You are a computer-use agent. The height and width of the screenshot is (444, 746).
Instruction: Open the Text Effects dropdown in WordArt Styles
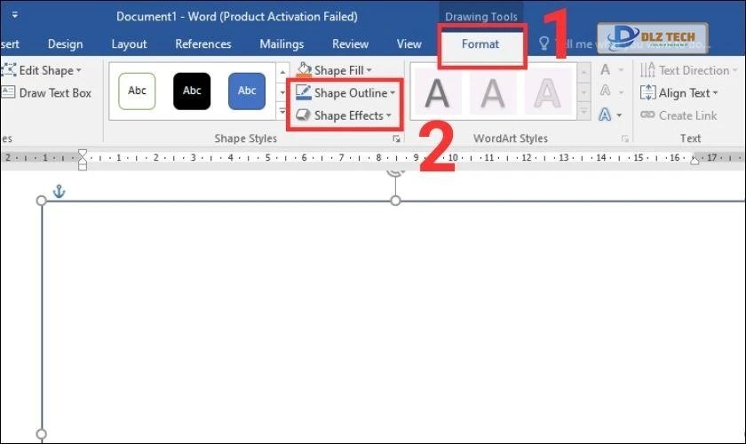608,115
